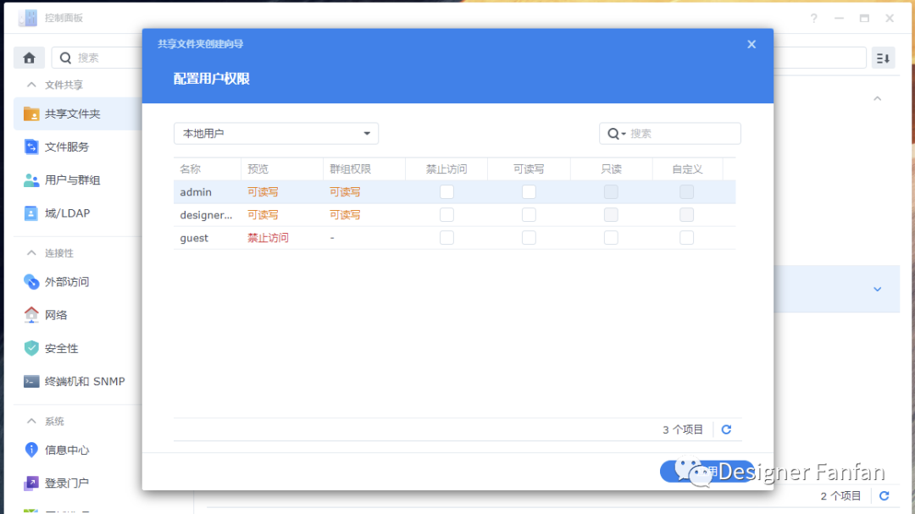
Task: Click the home icon above the sidebar
Action: 29,57
